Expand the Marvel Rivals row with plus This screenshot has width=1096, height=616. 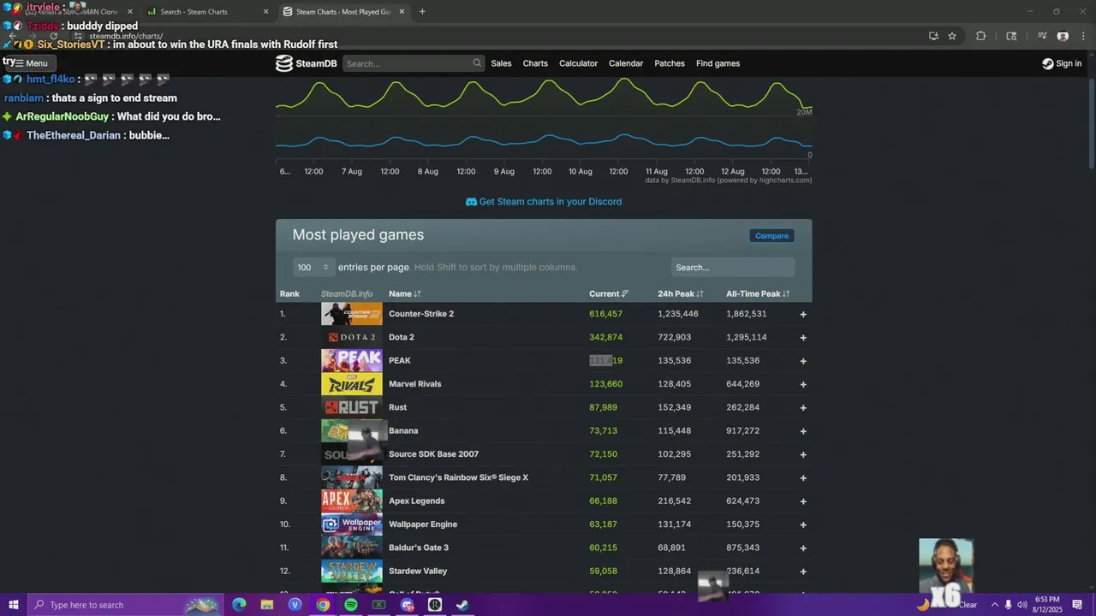point(803,384)
